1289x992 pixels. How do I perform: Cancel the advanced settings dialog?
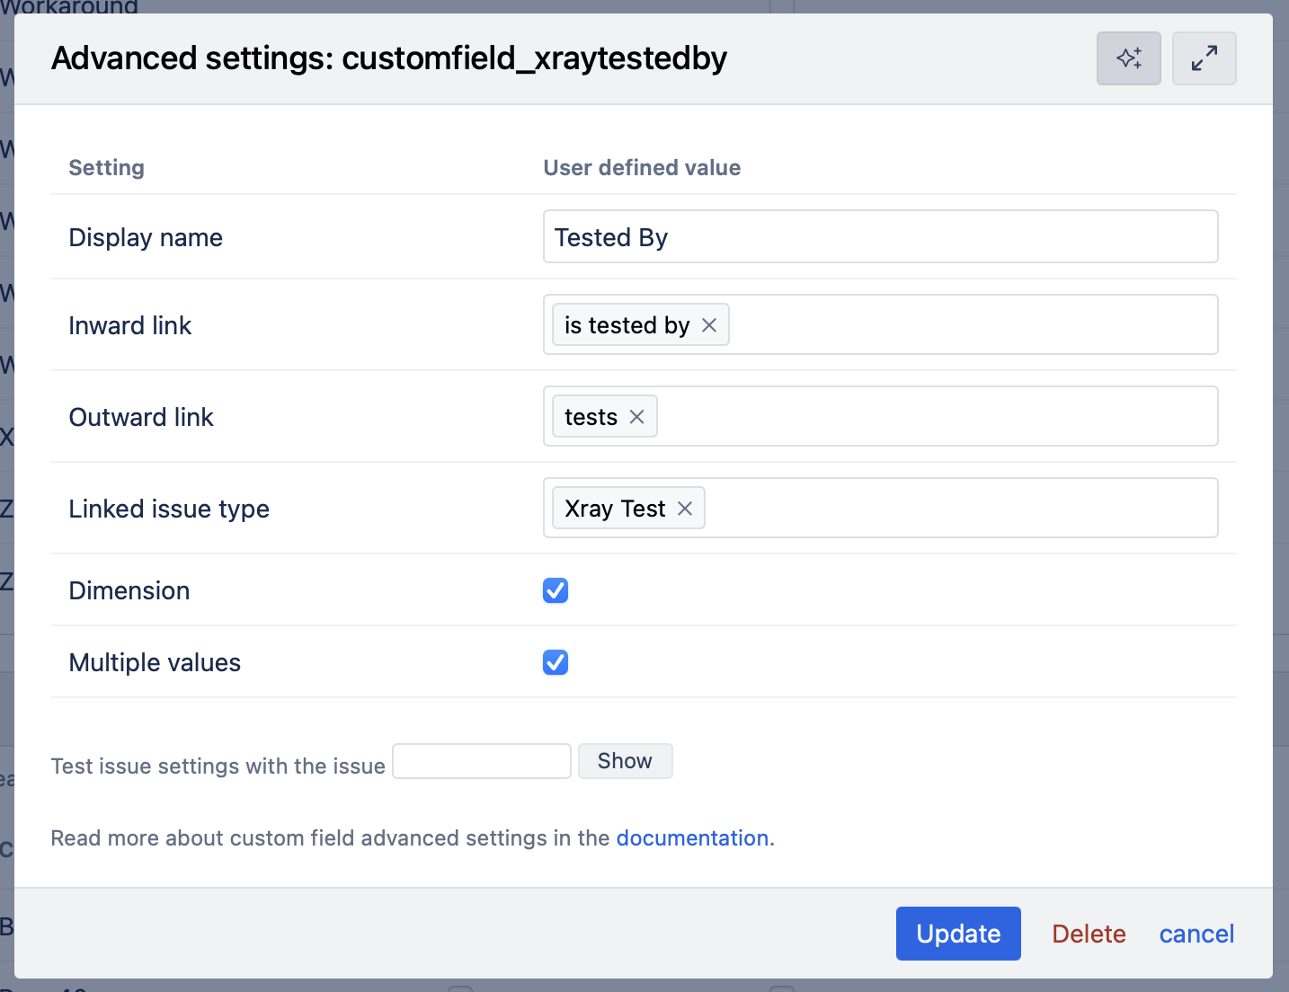pyautogui.click(x=1196, y=934)
